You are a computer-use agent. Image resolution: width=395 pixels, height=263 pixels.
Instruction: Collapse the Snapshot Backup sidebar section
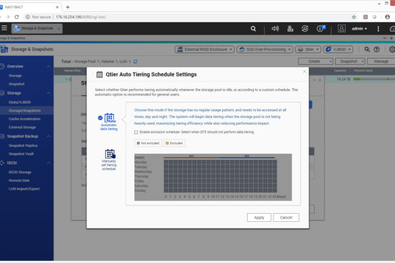(x=49, y=136)
